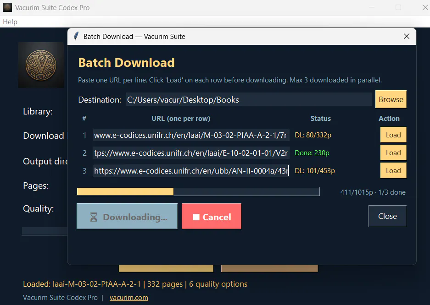Close the Batch Download dialog with X
The image size is (430, 305).
tap(407, 36)
